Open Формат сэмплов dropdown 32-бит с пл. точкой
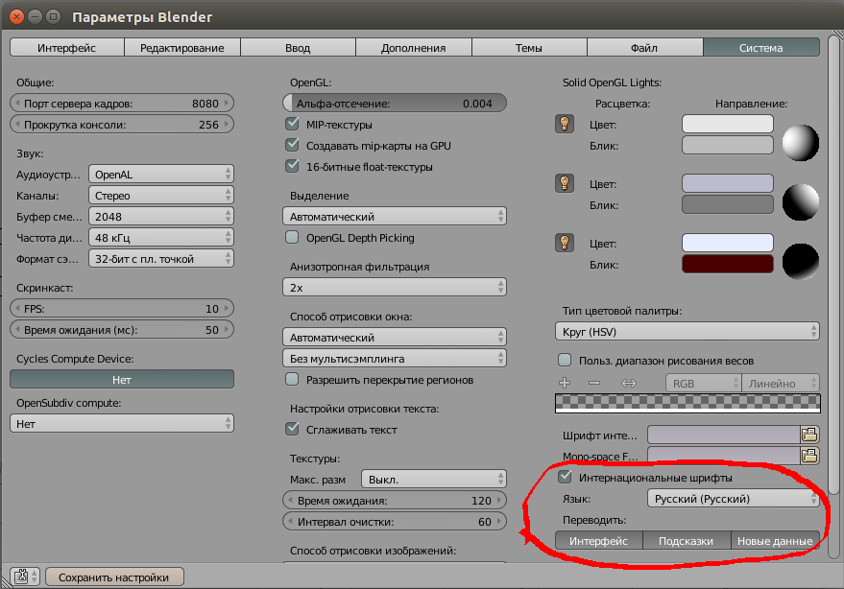 (x=161, y=258)
